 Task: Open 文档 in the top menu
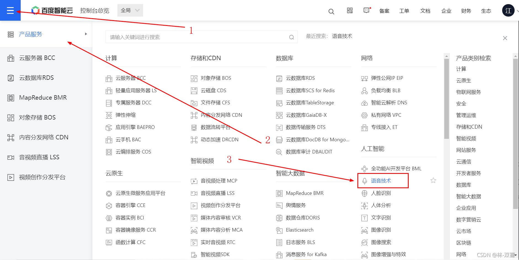point(425,11)
